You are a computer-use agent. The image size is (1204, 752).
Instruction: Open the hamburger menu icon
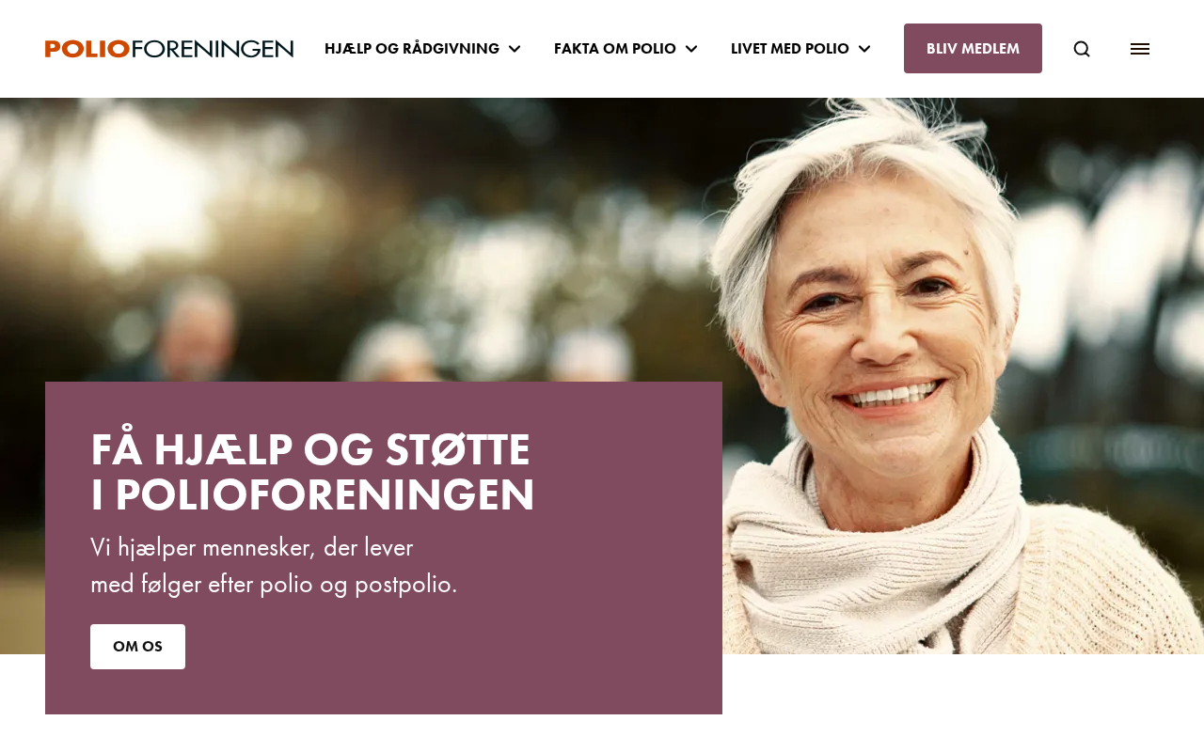click(1140, 49)
